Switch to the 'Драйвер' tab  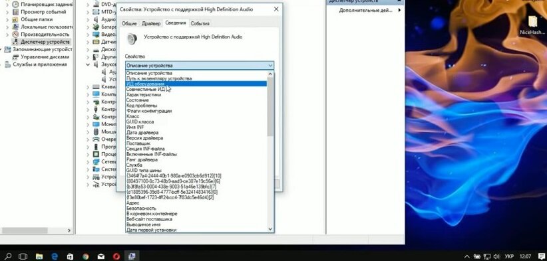coord(151,23)
